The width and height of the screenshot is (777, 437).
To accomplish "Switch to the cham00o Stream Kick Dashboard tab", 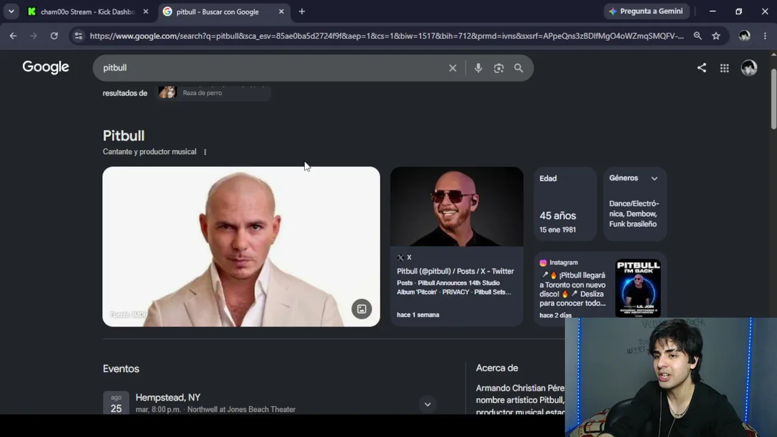I will pyautogui.click(x=89, y=12).
